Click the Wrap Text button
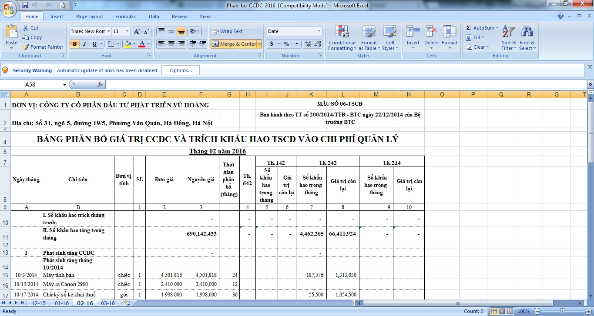 click(227, 31)
